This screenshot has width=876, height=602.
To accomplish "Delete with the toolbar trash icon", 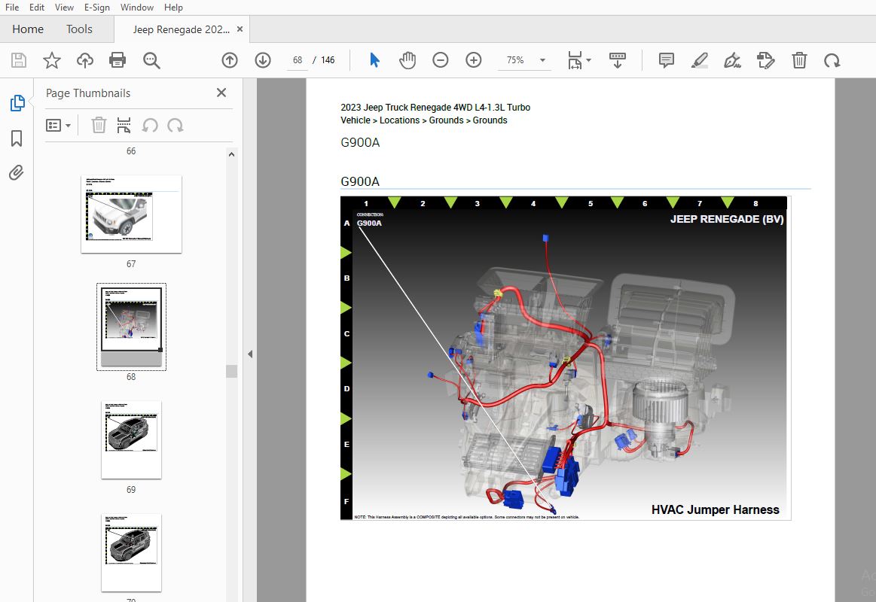I will (x=799, y=60).
